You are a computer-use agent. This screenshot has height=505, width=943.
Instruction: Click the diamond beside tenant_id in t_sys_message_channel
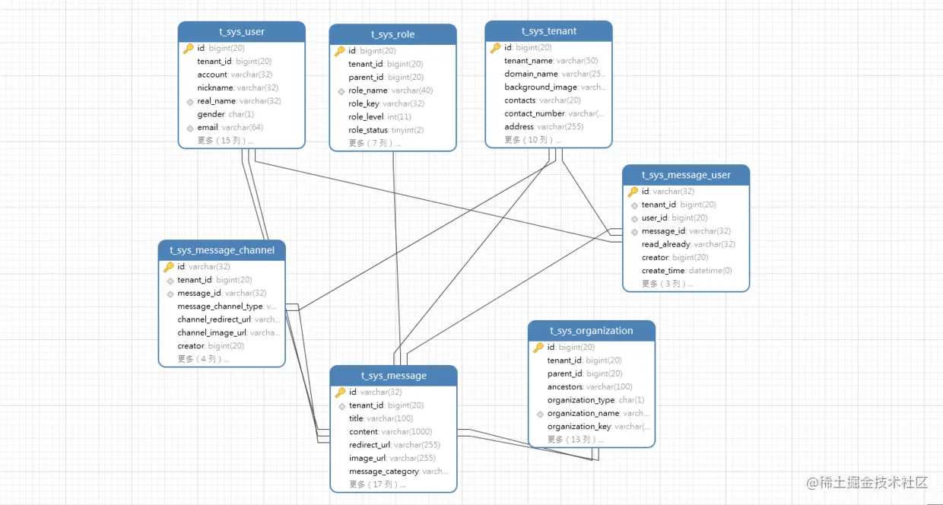point(170,280)
